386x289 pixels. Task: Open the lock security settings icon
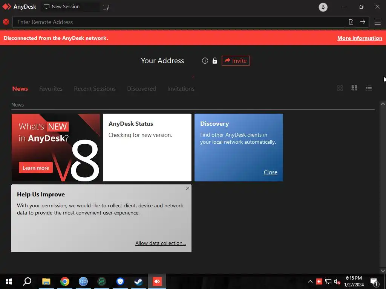[x=215, y=61]
